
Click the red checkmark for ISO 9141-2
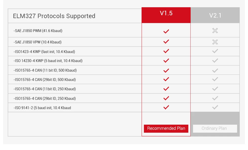point(166,107)
